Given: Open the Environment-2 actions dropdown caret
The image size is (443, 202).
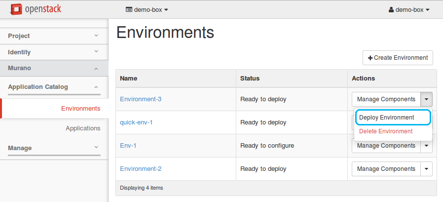Looking at the screenshot, I should 426,169.
